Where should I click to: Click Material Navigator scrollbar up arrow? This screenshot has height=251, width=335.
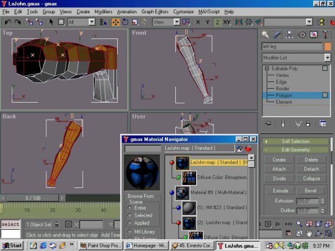(x=251, y=158)
